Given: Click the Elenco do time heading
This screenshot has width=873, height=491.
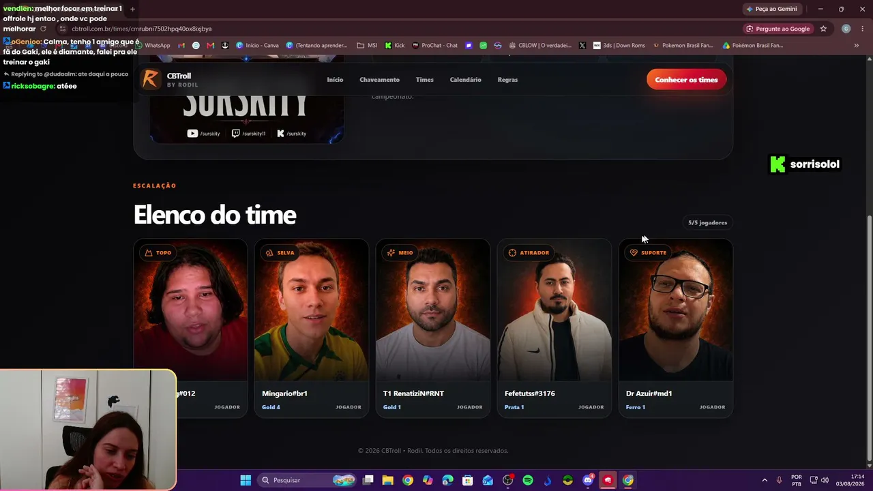Looking at the screenshot, I should pos(215,215).
